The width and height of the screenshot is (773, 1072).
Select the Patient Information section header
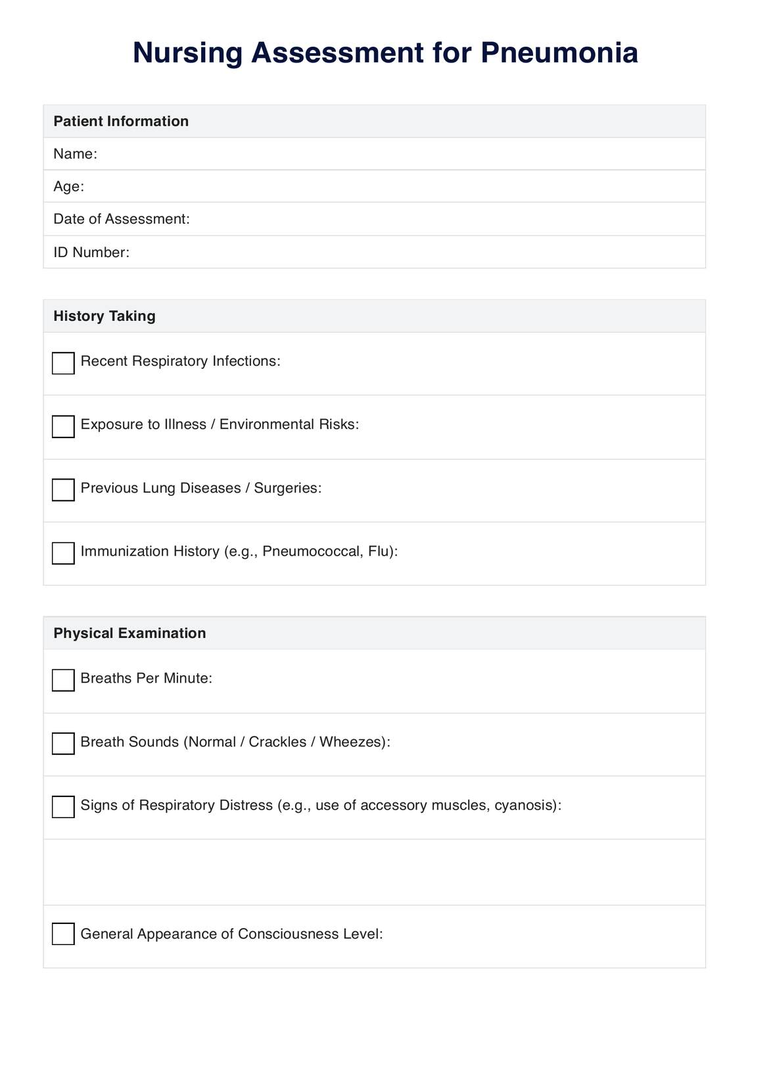(121, 121)
